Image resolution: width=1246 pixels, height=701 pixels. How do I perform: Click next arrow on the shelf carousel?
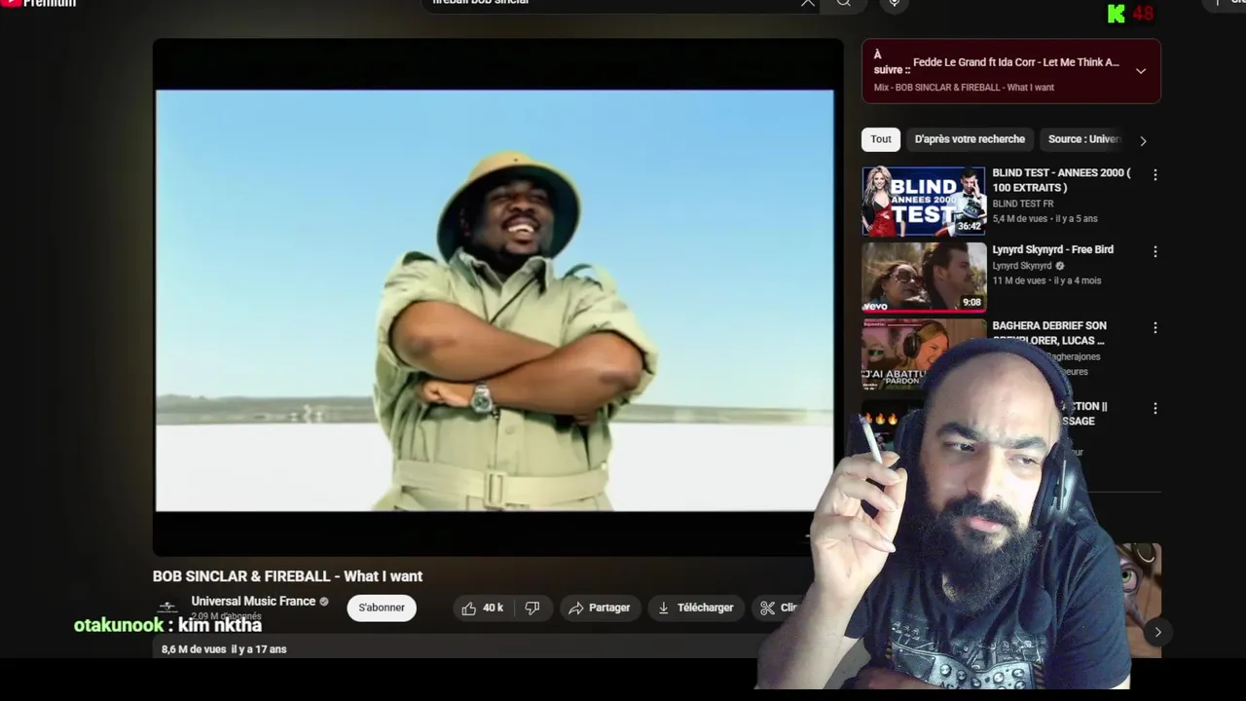1157,632
